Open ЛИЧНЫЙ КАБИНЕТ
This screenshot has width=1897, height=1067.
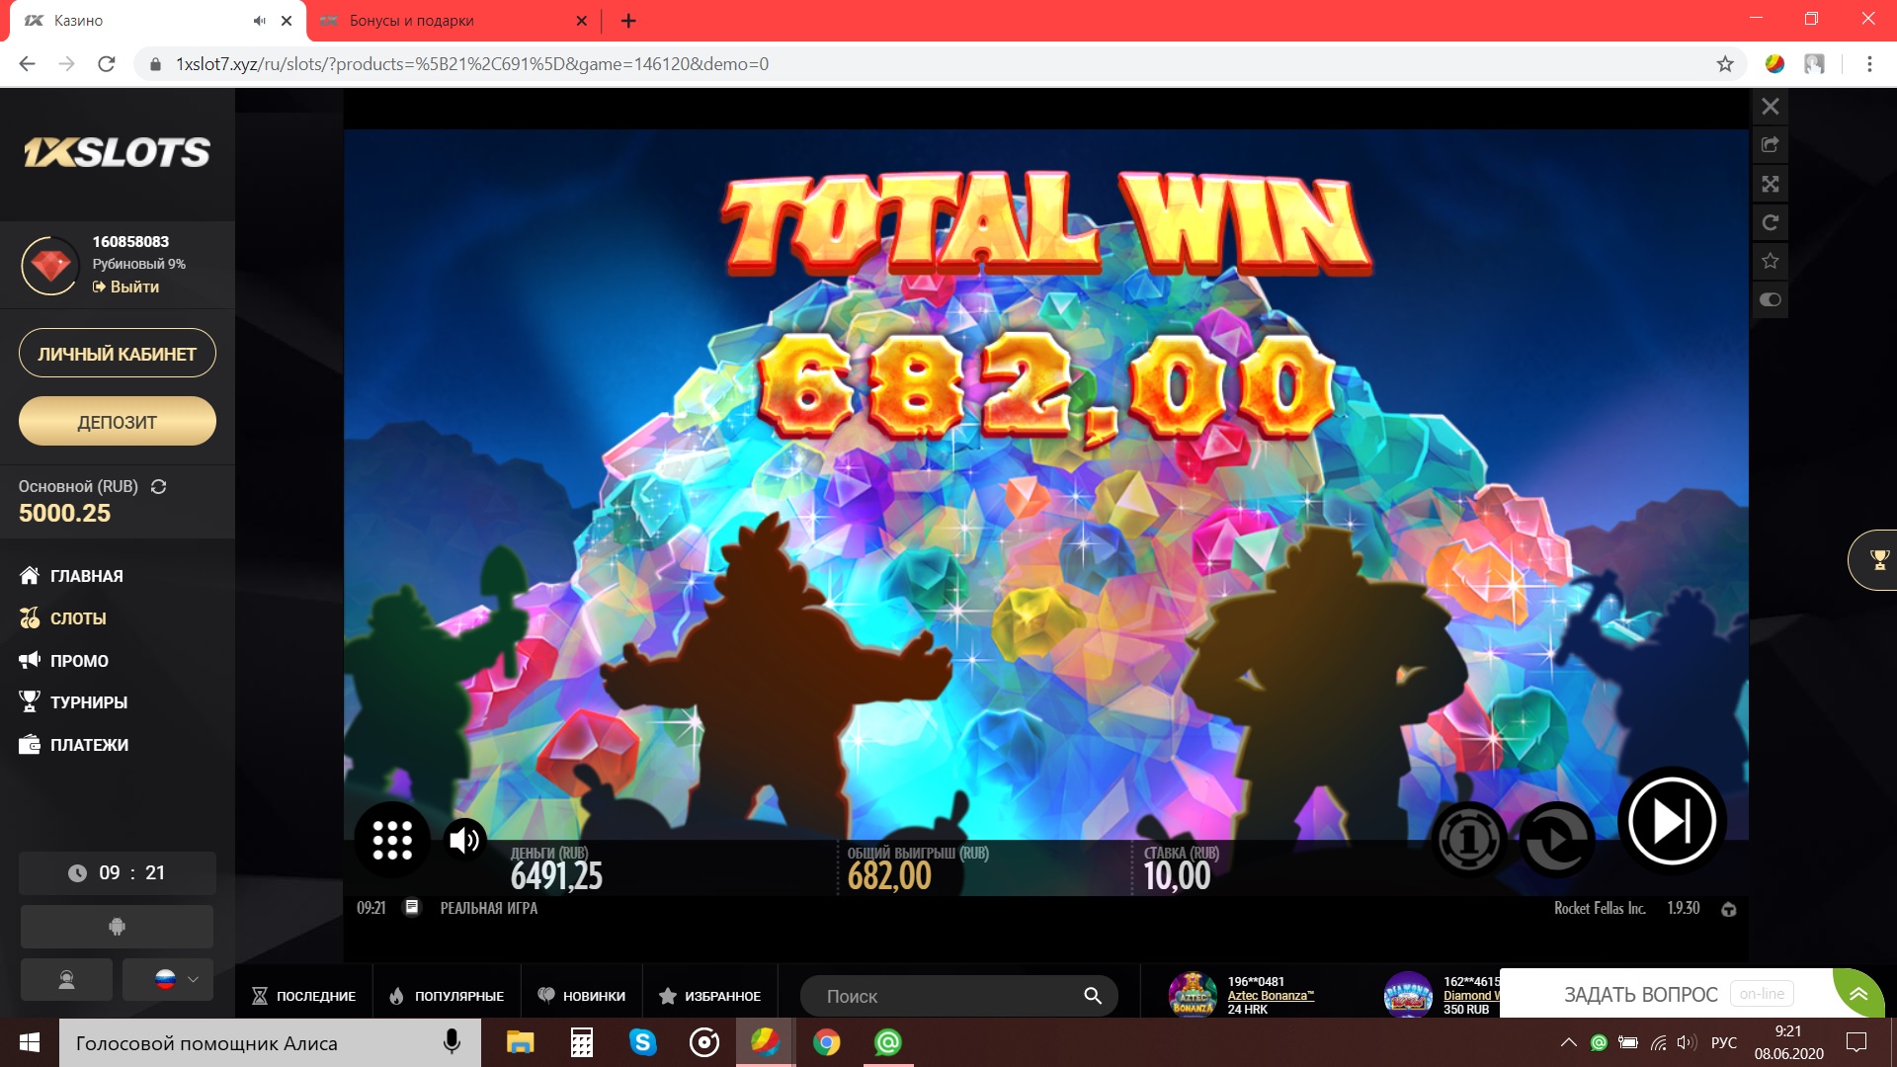(x=117, y=354)
